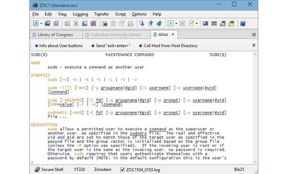Click the green double-arrow transfer icon

pos(159,23)
